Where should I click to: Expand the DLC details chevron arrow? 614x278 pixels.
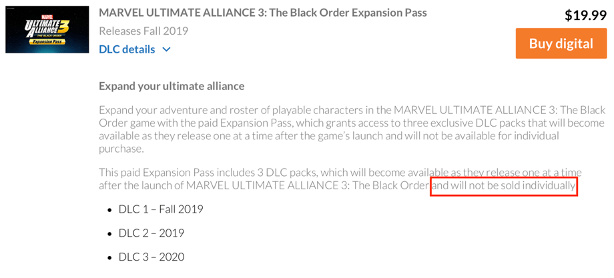[x=166, y=49]
